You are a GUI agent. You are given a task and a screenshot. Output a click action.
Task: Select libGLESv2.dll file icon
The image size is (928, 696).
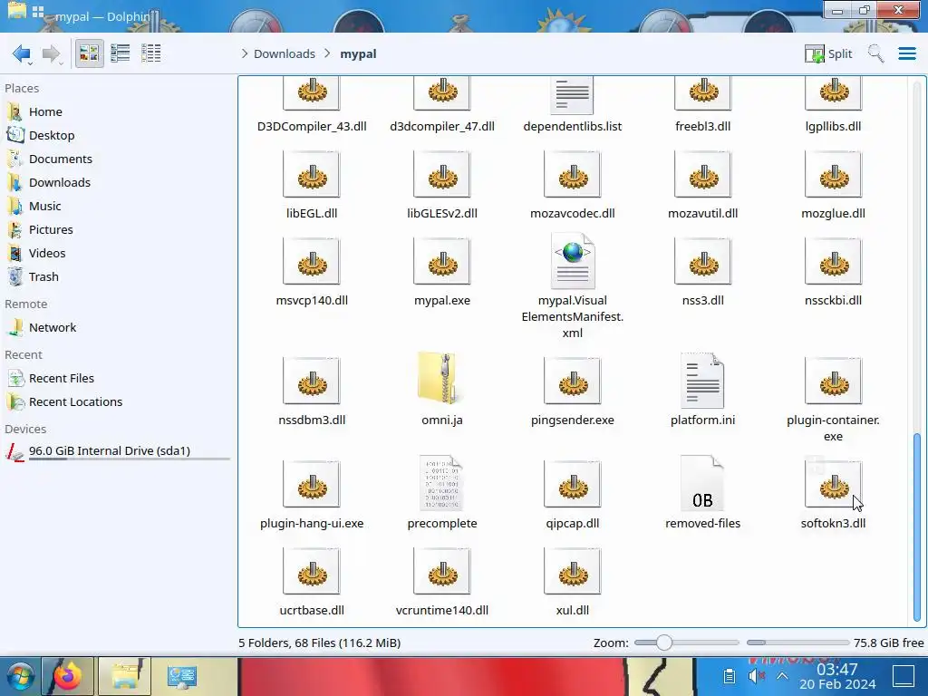tap(442, 174)
